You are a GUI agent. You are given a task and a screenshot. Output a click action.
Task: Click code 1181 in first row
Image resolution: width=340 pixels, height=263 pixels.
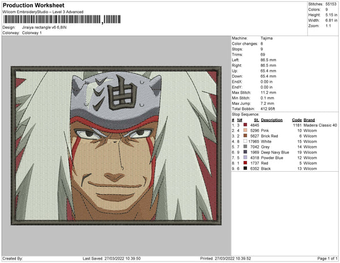tap(297, 125)
